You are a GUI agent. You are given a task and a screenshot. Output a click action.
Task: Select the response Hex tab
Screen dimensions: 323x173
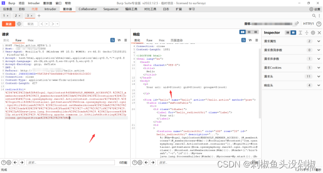pyautogui.click(x=161, y=40)
